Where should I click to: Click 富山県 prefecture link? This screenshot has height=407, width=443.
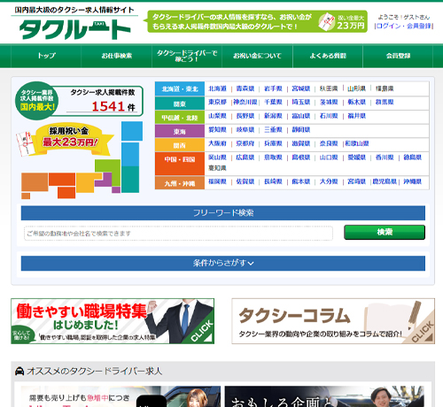[301, 116]
